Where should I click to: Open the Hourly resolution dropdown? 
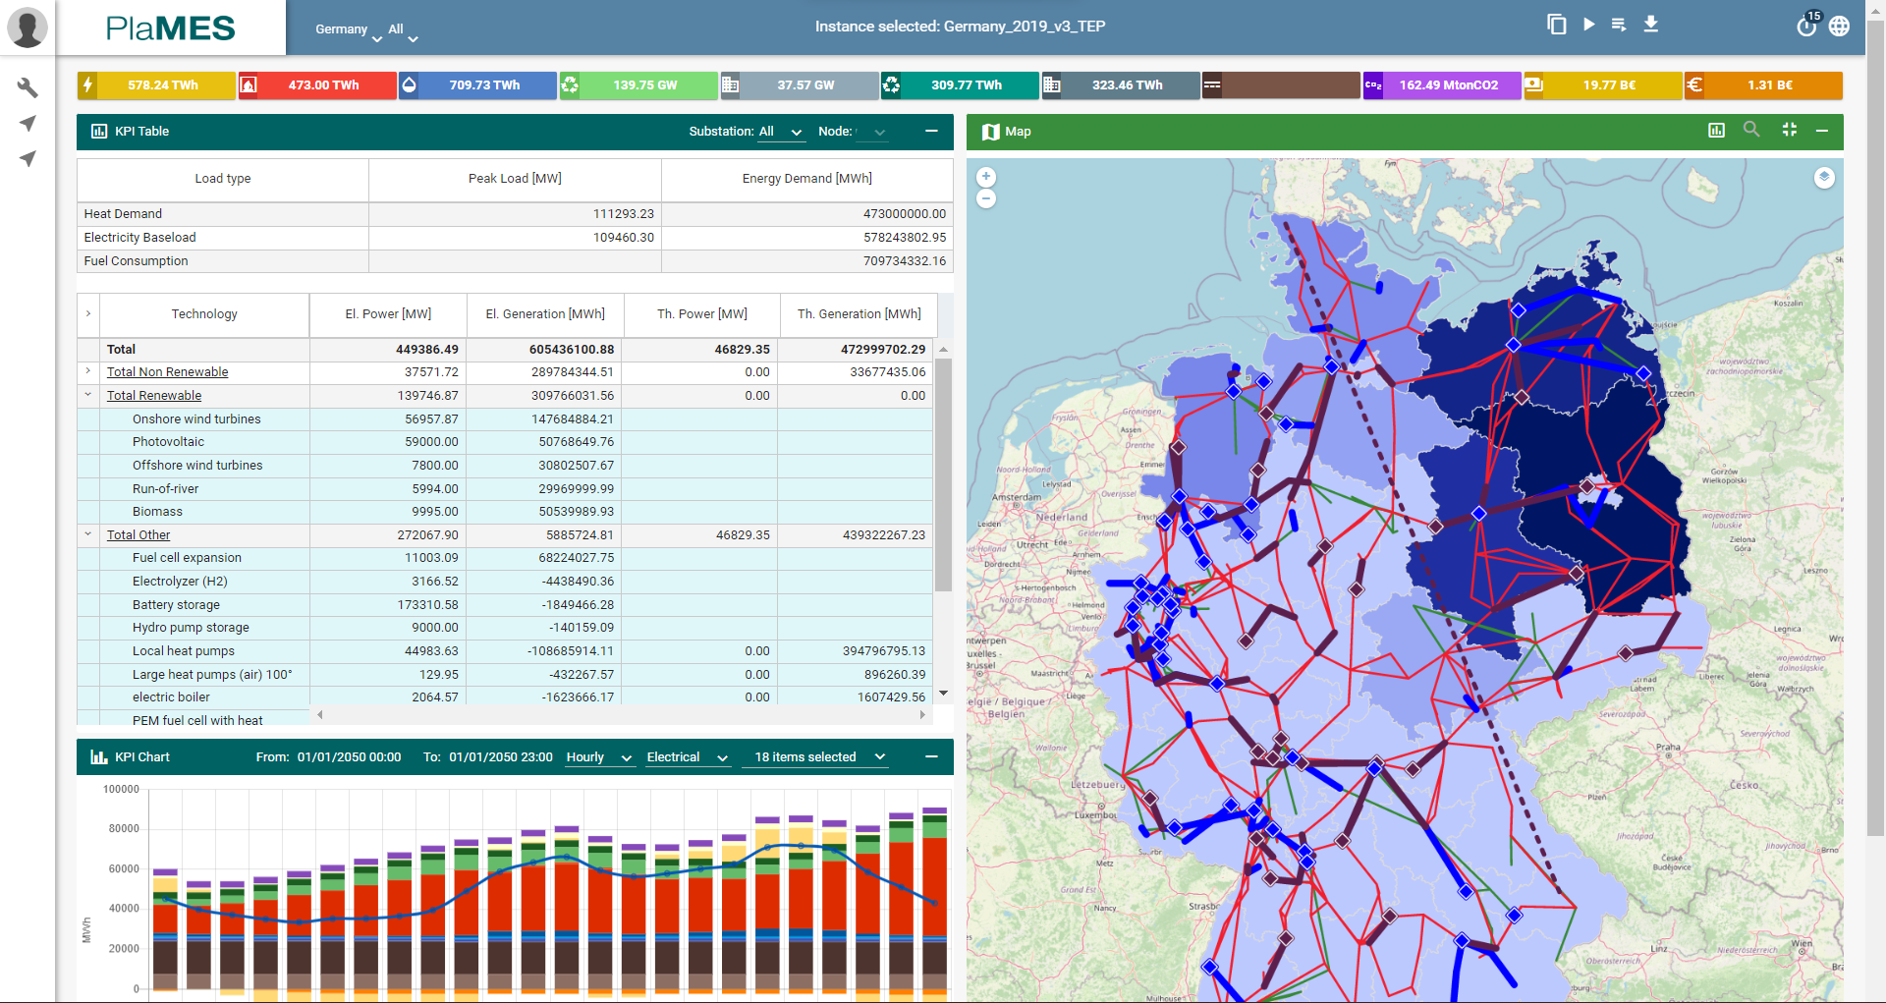pyautogui.click(x=598, y=757)
